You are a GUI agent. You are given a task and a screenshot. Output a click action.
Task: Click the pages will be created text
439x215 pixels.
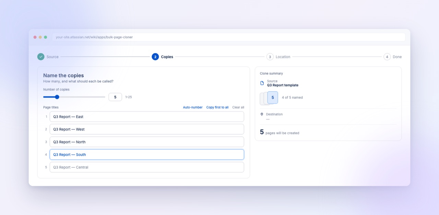(x=282, y=133)
